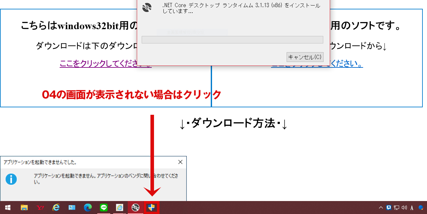Toggle the IME input mode indicator A

click(412, 208)
